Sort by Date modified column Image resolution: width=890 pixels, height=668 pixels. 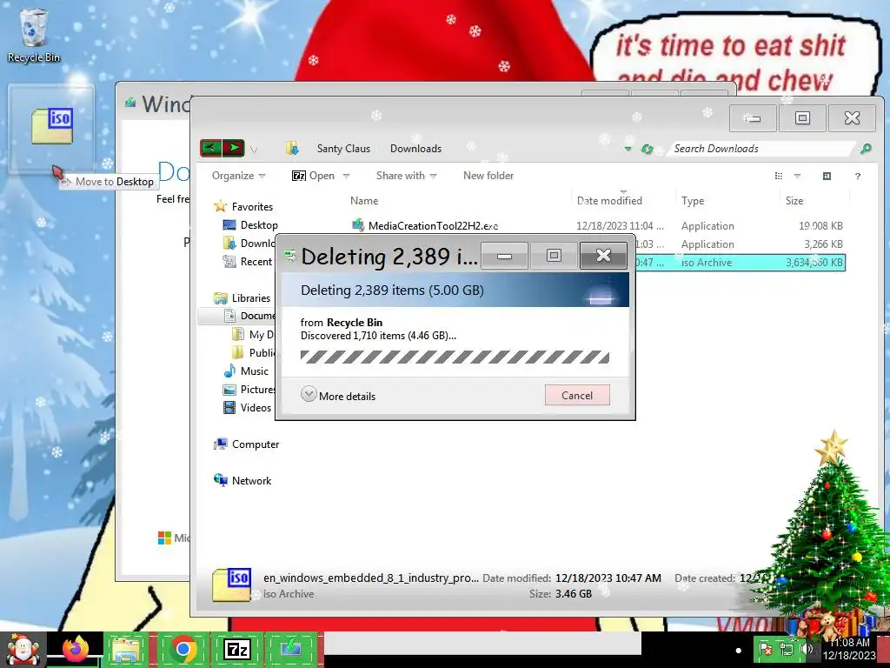click(609, 201)
